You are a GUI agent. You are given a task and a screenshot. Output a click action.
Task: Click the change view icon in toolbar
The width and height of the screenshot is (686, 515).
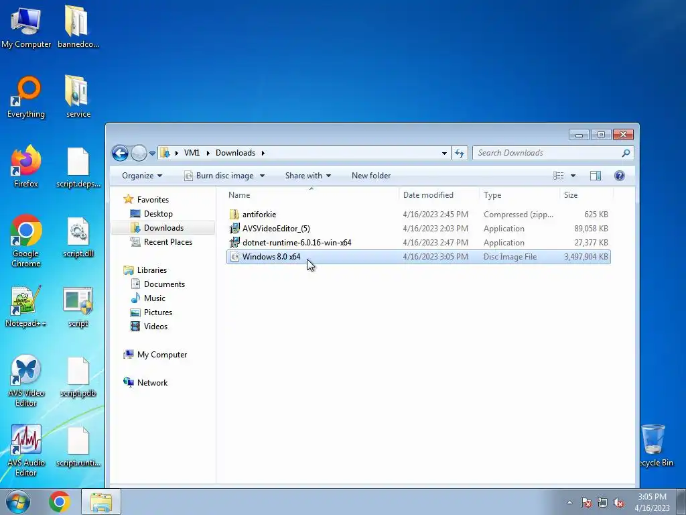click(558, 176)
